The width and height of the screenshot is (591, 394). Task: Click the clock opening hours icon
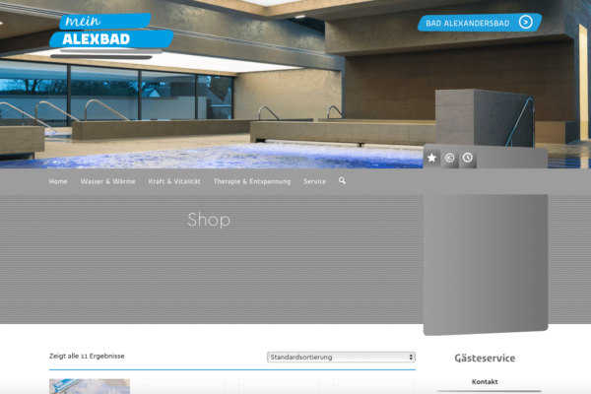pos(467,158)
